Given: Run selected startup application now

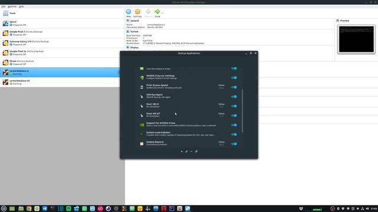Looking at the screenshot, I should [x=196, y=151].
